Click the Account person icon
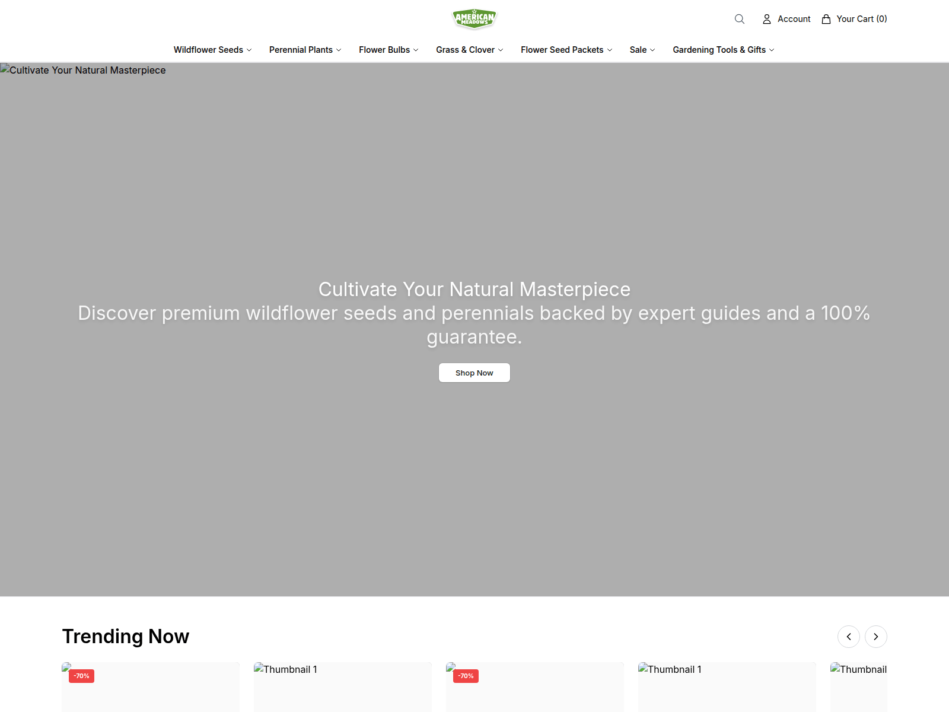Image resolution: width=949 pixels, height=712 pixels. click(x=767, y=19)
